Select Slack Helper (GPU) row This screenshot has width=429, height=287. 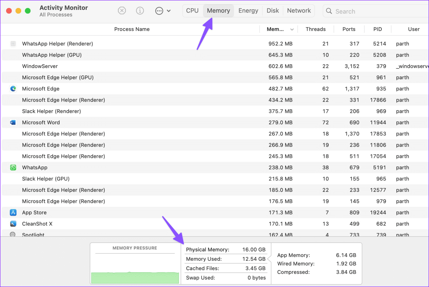[215, 179]
